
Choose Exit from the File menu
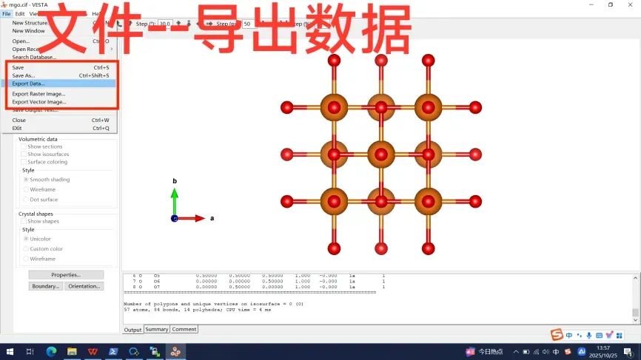pyautogui.click(x=59, y=128)
